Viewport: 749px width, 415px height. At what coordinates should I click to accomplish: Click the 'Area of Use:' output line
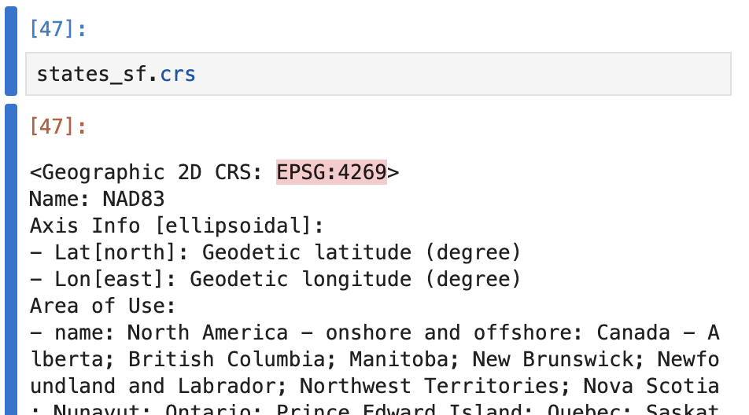pyautogui.click(x=103, y=306)
